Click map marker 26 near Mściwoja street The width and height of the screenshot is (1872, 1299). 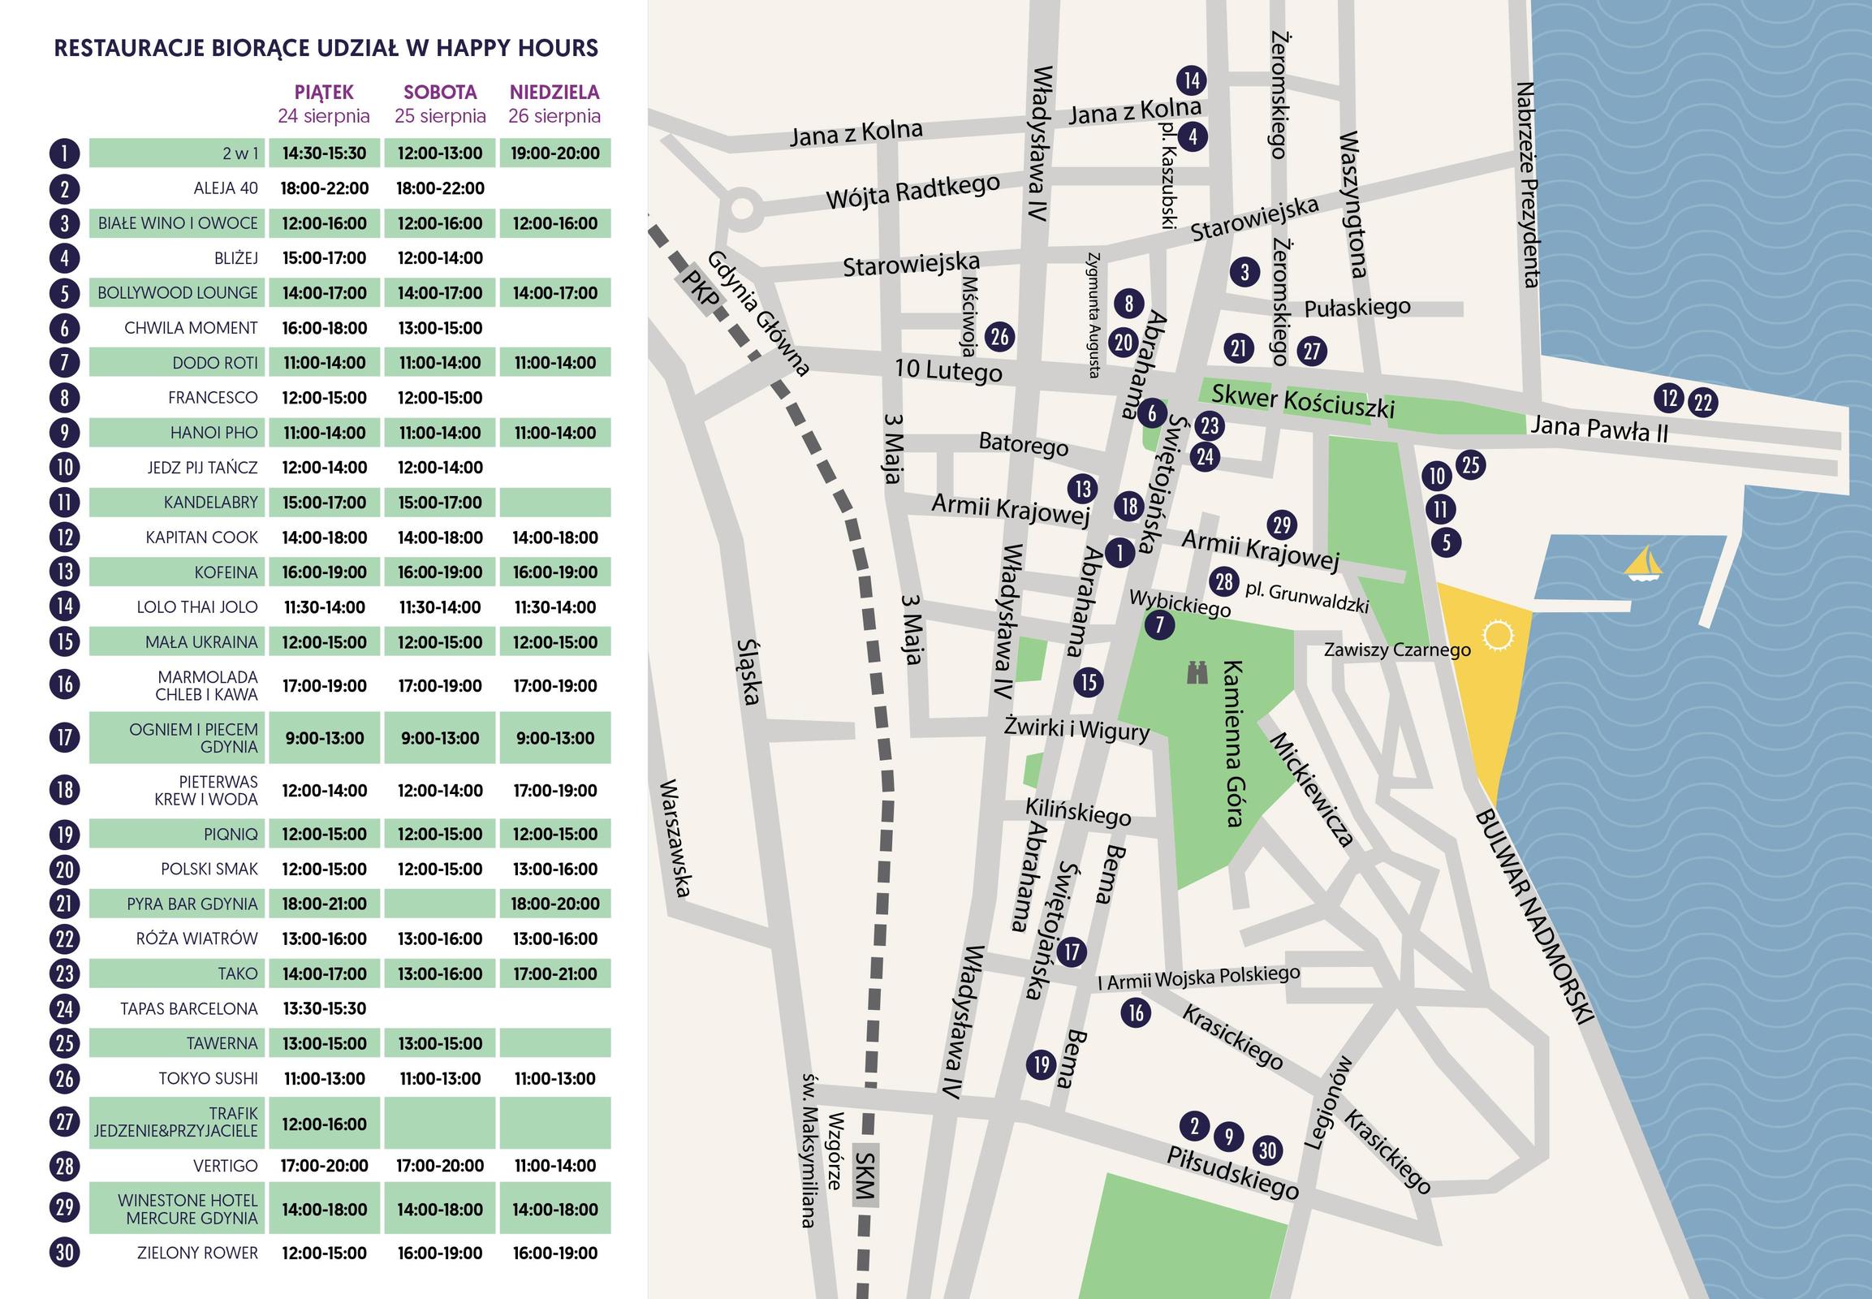[x=999, y=336]
